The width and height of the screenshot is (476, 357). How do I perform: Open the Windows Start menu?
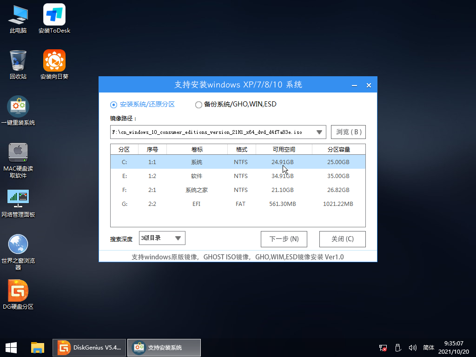click(10, 348)
